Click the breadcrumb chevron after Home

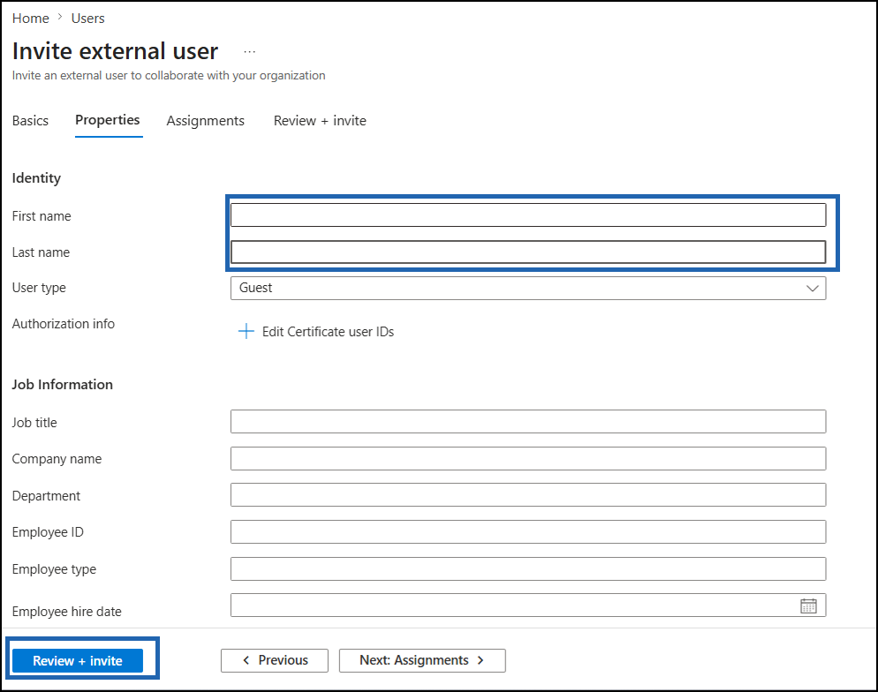60,18
